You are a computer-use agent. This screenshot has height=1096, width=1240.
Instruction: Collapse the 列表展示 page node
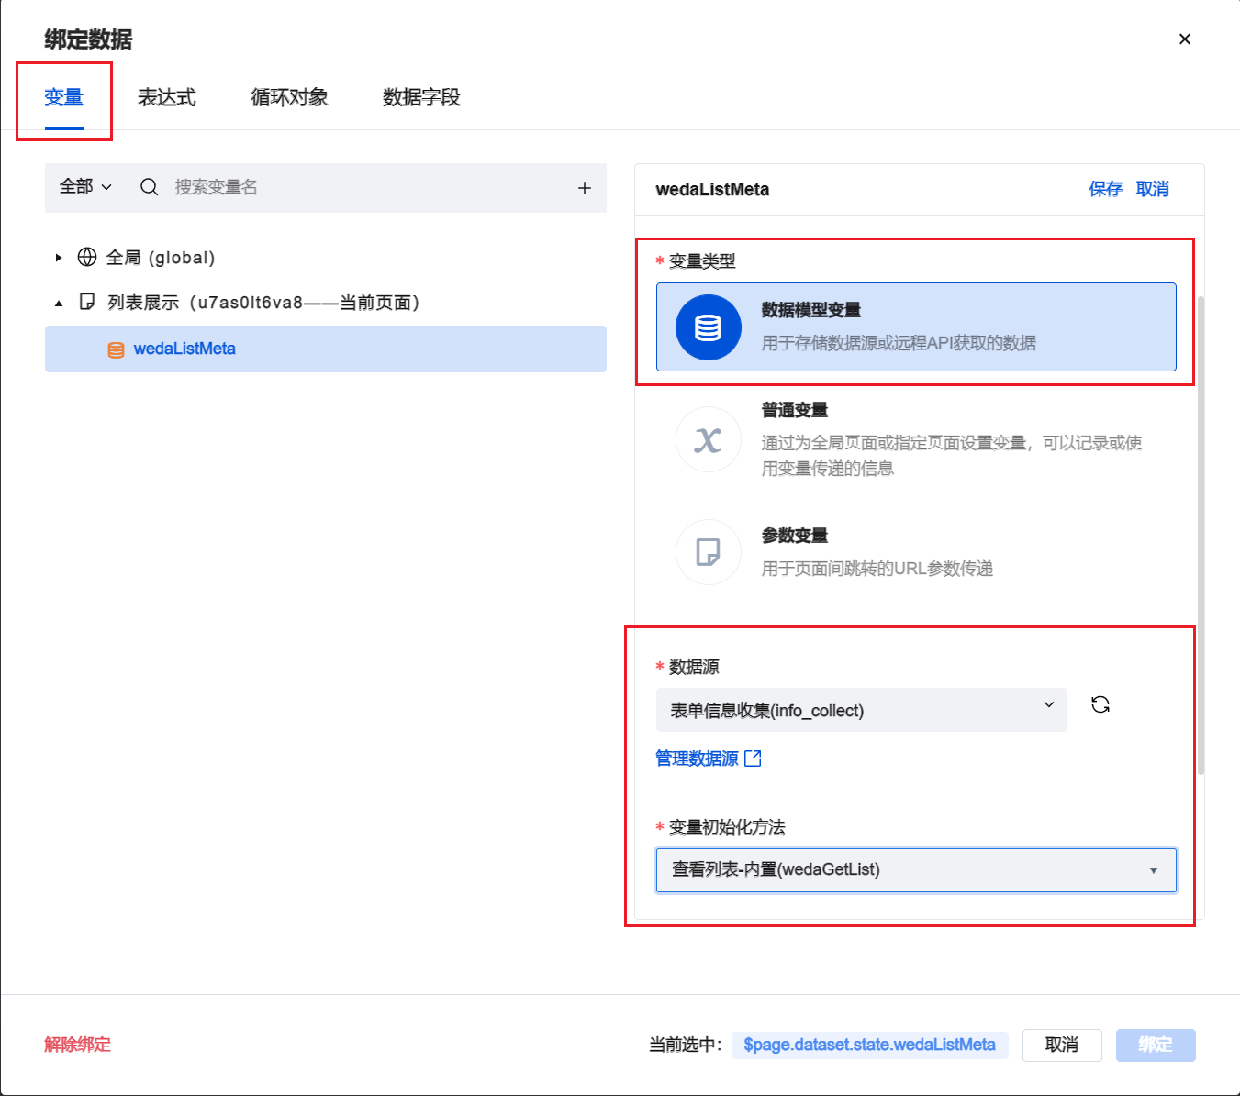point(59,303)
